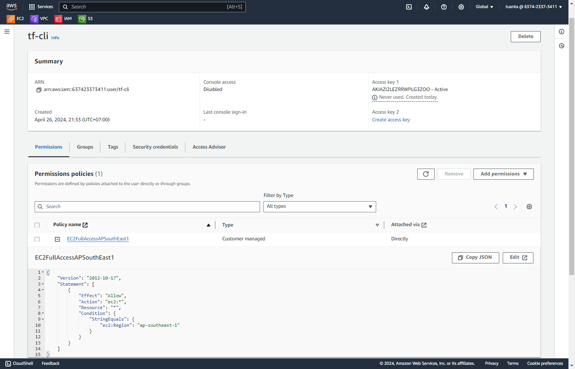The height and width of the screenshot is (369, 575).
Task: Open the Terms footer link
Action: tap(513, 363)
